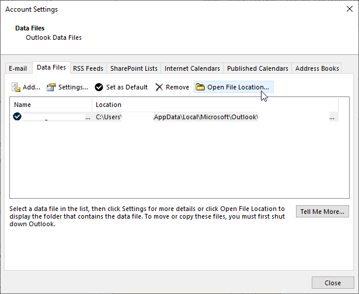Viewport: 359px width, 294px height.
Task: Click the Open File Location... label
Action: click(x=238, y=87)
